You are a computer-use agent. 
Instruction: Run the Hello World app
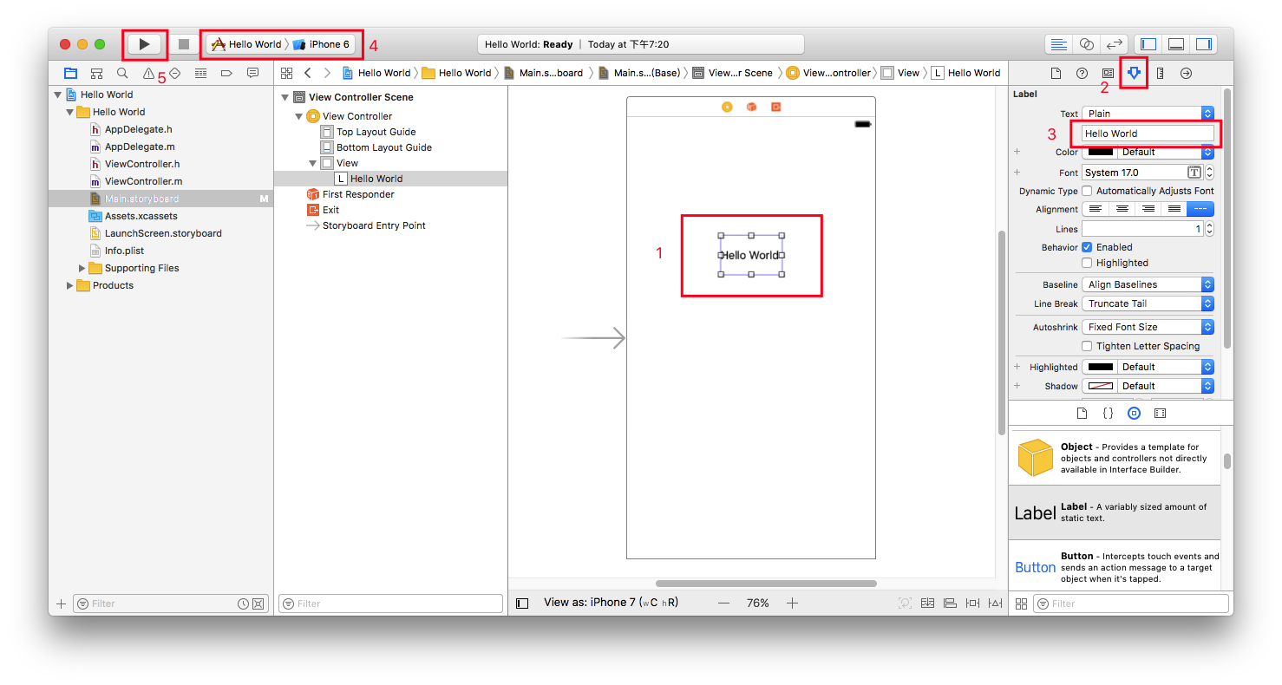(x=145, y=44)
